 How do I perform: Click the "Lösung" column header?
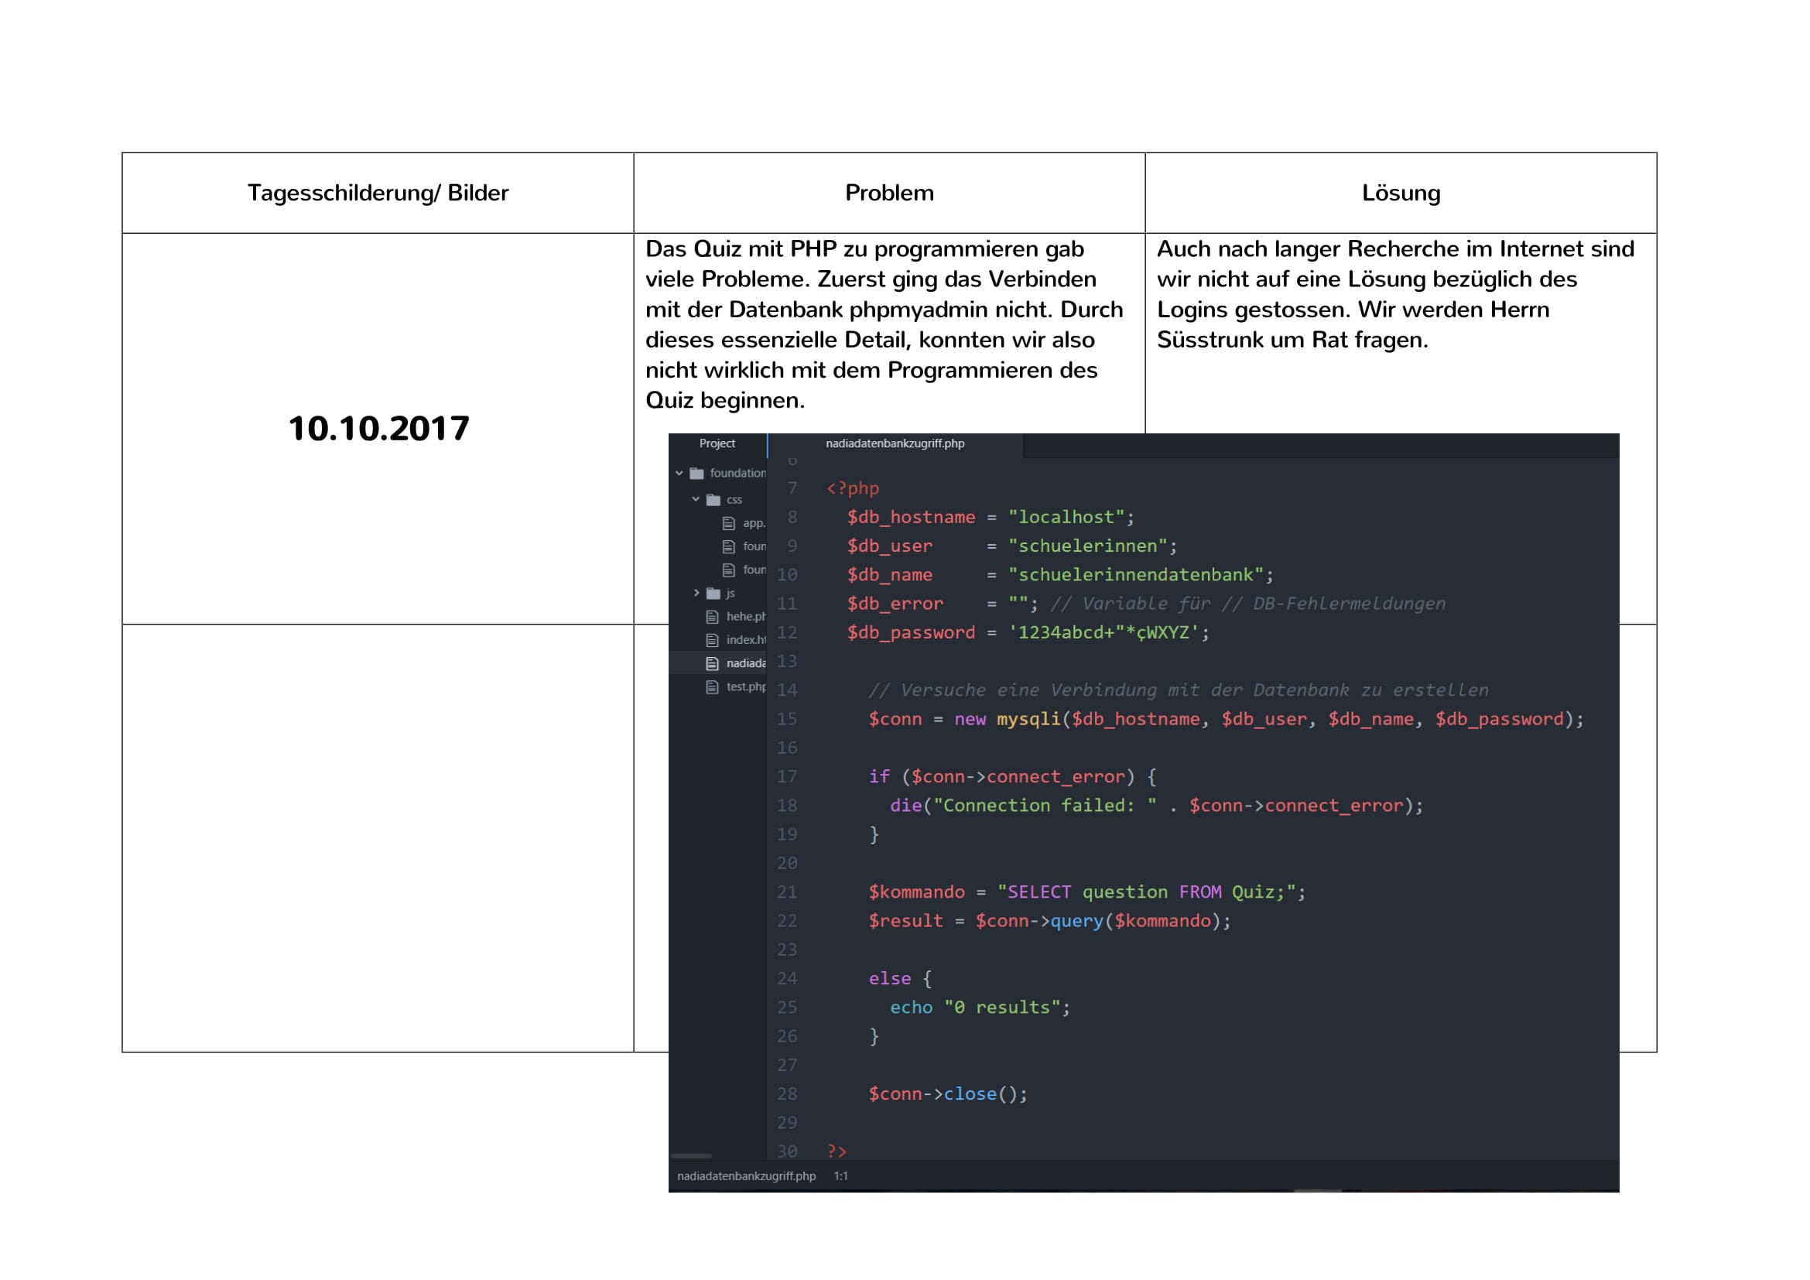[1401, 193]
